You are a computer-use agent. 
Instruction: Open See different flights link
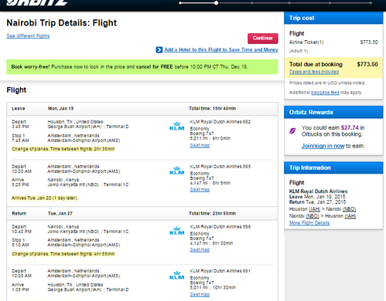[x=28, y=36]
